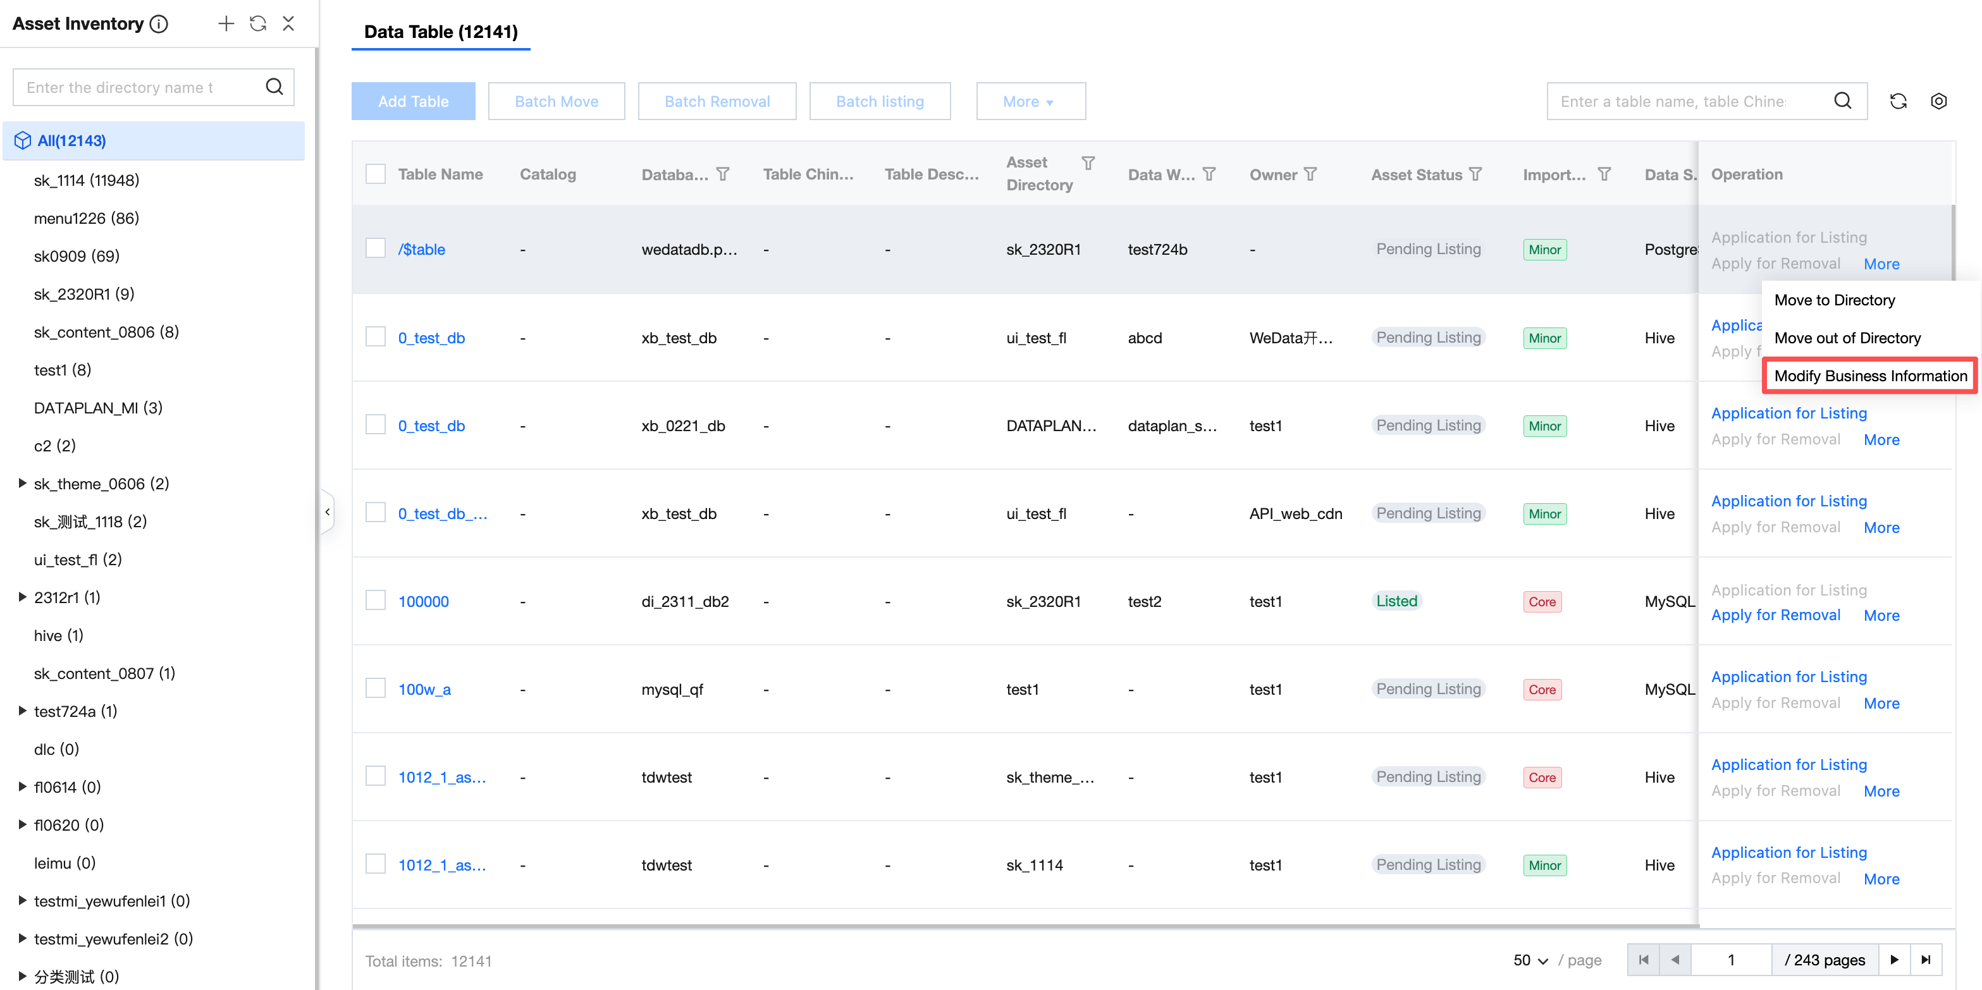
Task: Go to the next results page
Action: [x=1893, y=959]
